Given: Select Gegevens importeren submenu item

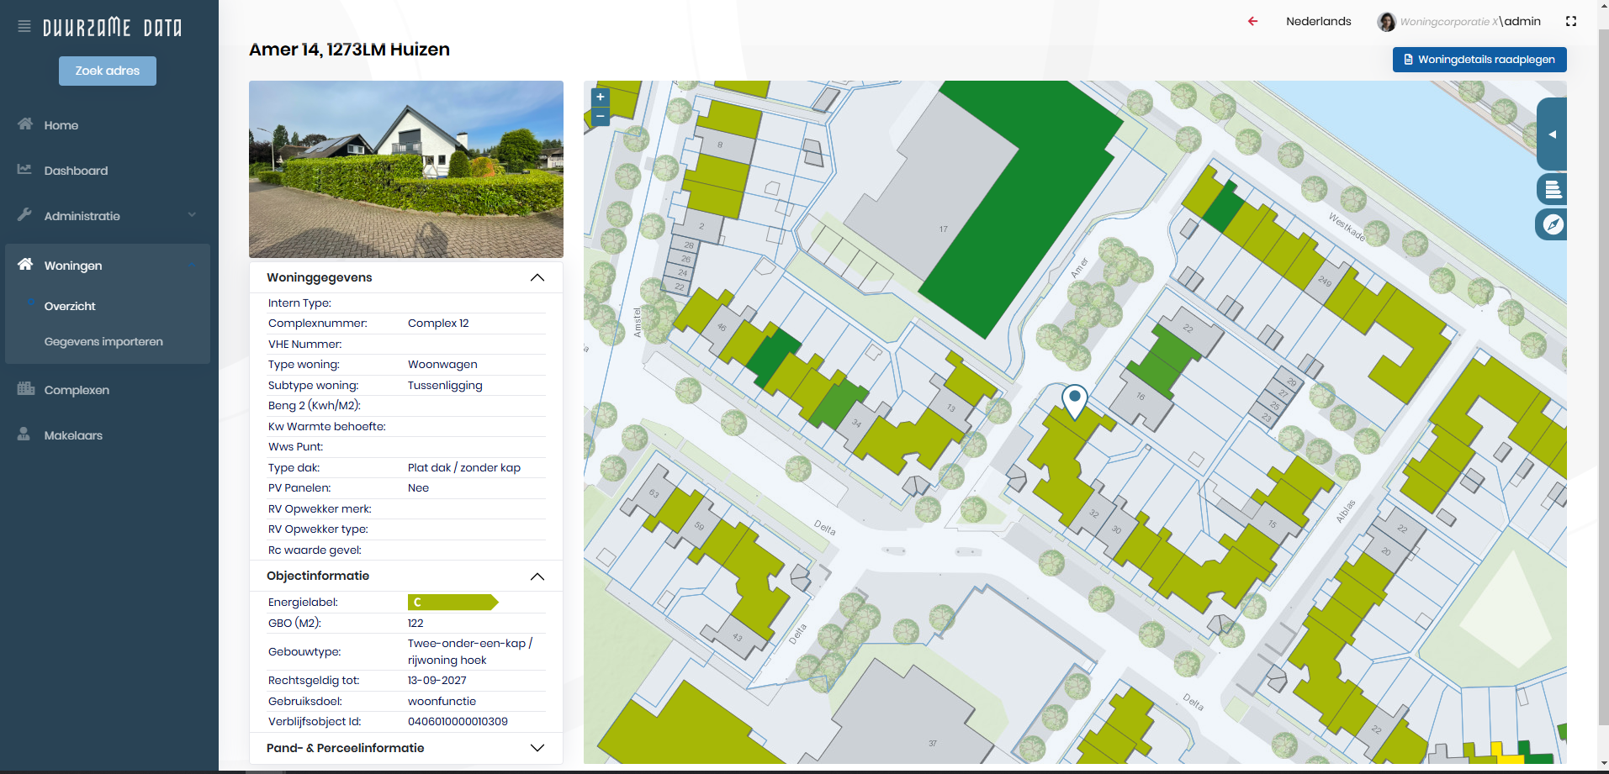Looking at the screenshot, I should pos(103,342).
